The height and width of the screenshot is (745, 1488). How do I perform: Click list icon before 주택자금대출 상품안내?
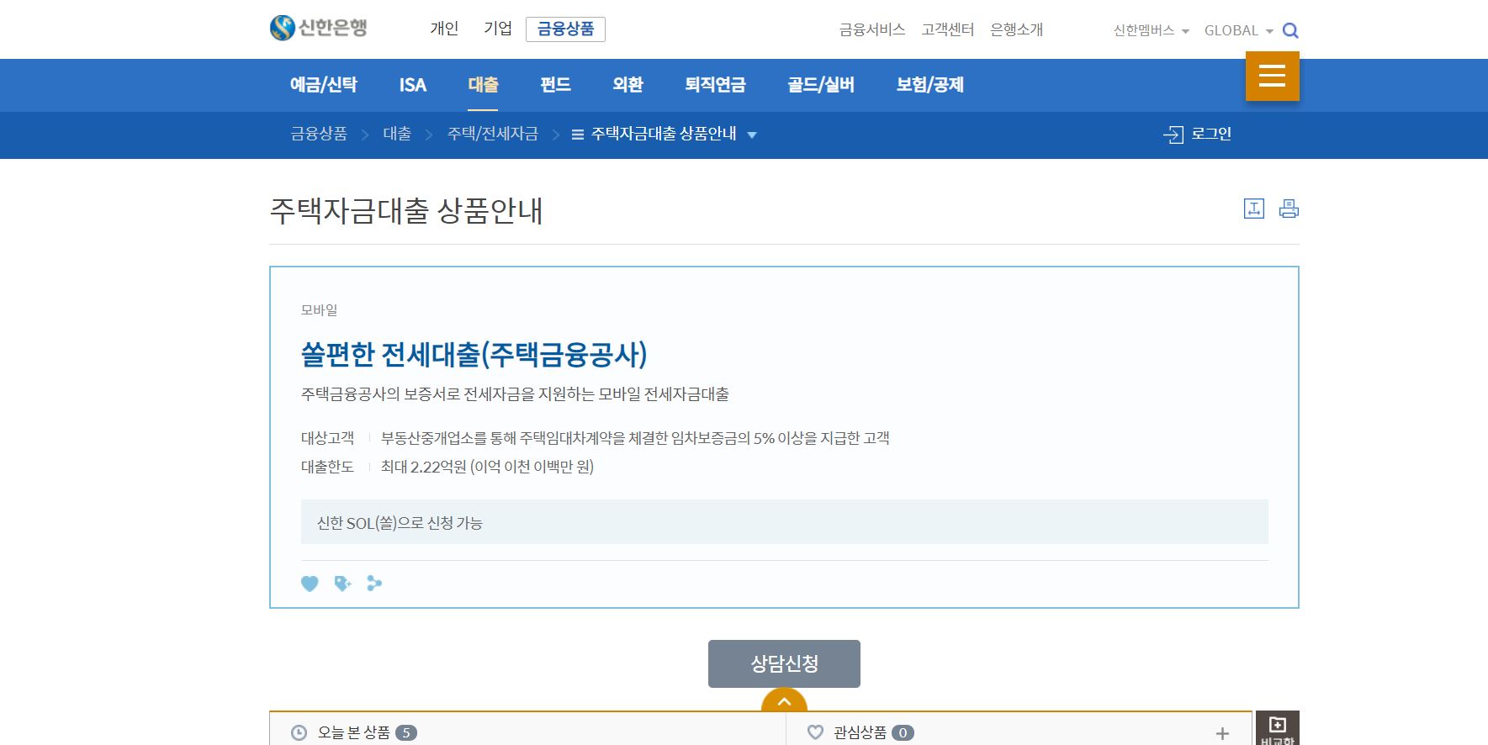[578, 135]
